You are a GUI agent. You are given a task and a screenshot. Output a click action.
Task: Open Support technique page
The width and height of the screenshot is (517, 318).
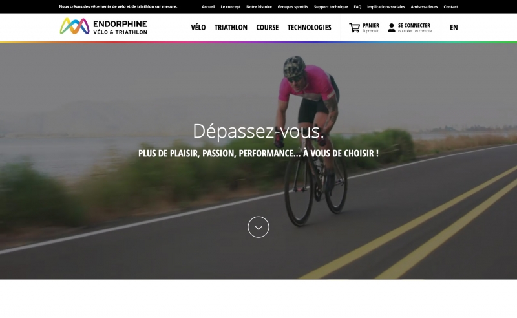(331, 7)
